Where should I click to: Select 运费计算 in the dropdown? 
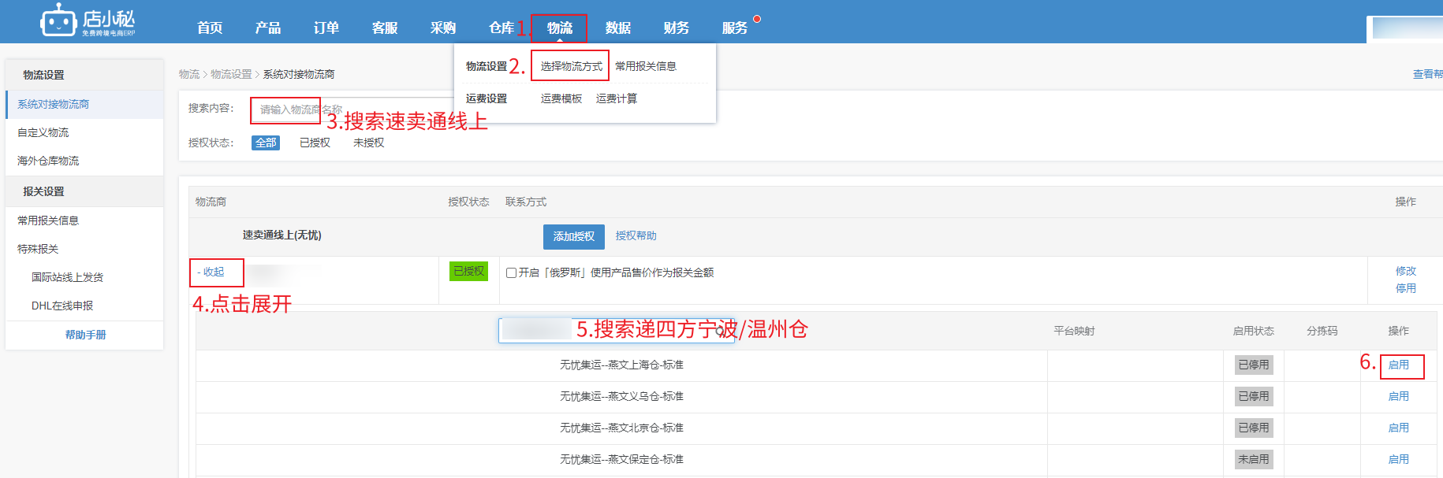click(x=617, y=98)
